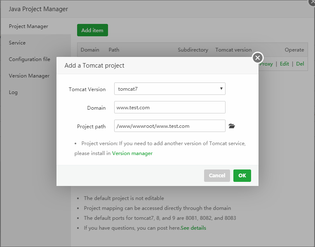The width and height of the screenshot is (315, 247).
Task: Click the Operate column header
Action: 294,50
